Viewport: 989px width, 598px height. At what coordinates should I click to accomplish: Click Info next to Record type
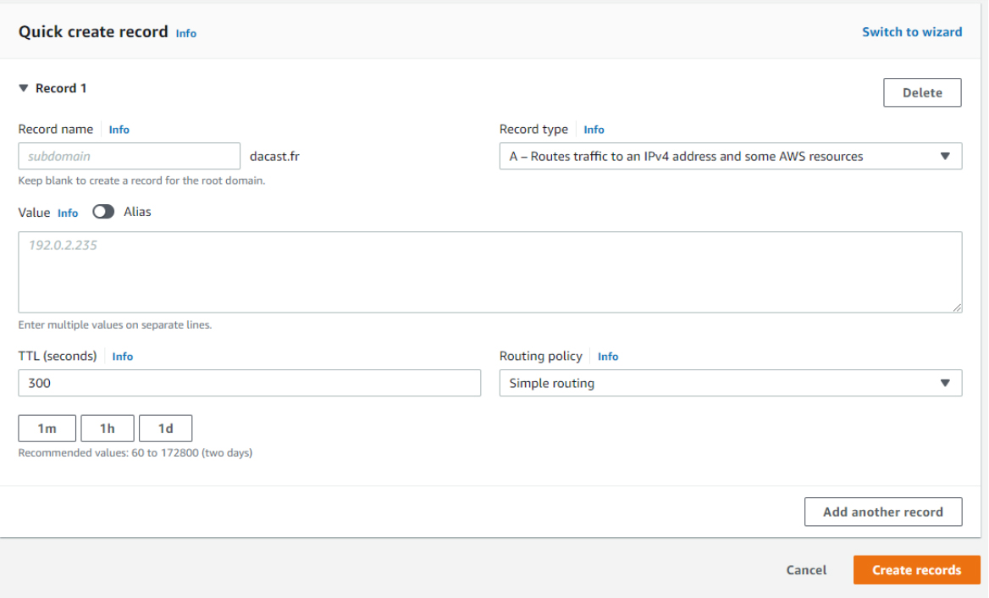point(594,129)
